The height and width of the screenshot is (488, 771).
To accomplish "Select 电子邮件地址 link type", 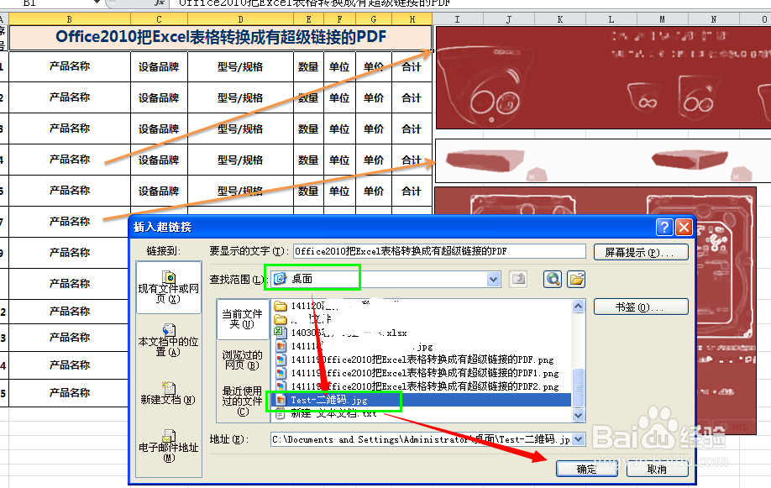I will point(169,445).
